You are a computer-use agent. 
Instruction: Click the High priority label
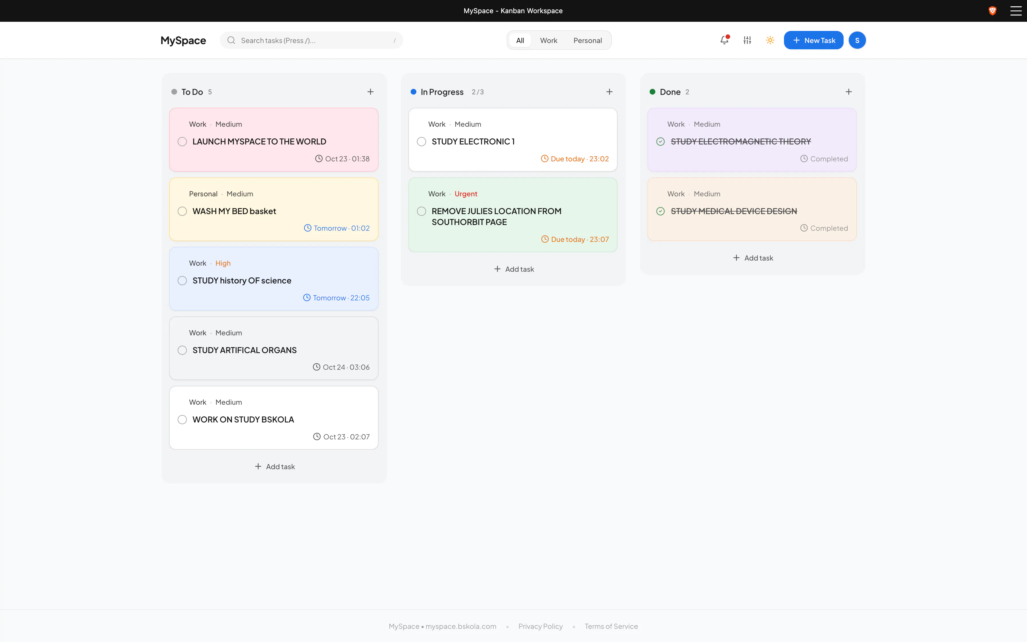click(x=223, y=263)
